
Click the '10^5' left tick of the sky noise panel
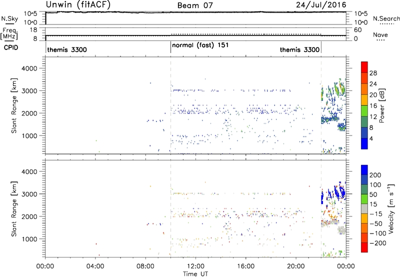point(30,13)
